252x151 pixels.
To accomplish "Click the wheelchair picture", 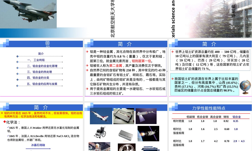I will (x=100, y=132).
